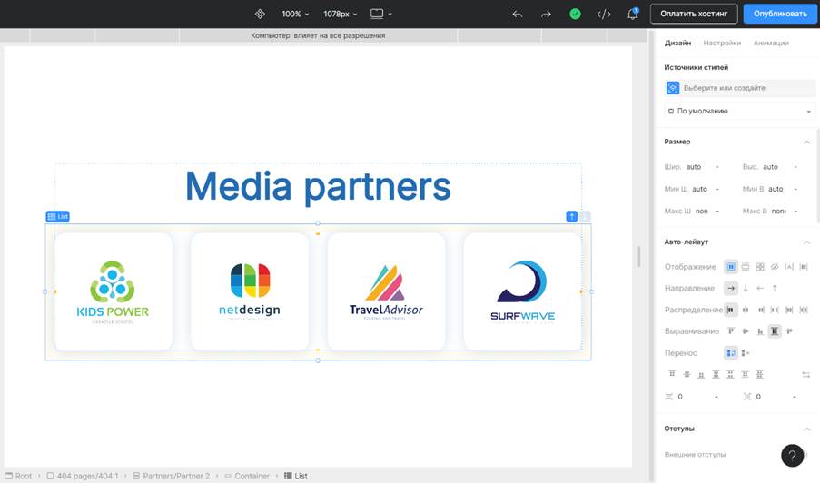Switch to the Настройки tab

722,43
